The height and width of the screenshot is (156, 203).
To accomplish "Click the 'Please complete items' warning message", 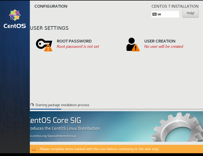I will (x=99, y=149).
